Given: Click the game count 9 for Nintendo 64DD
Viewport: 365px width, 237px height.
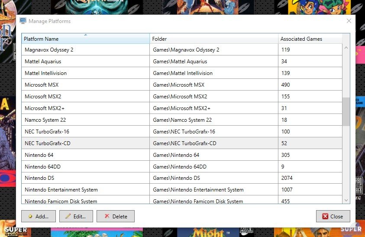Looking at the screenshot, I should tap(283, 167).
